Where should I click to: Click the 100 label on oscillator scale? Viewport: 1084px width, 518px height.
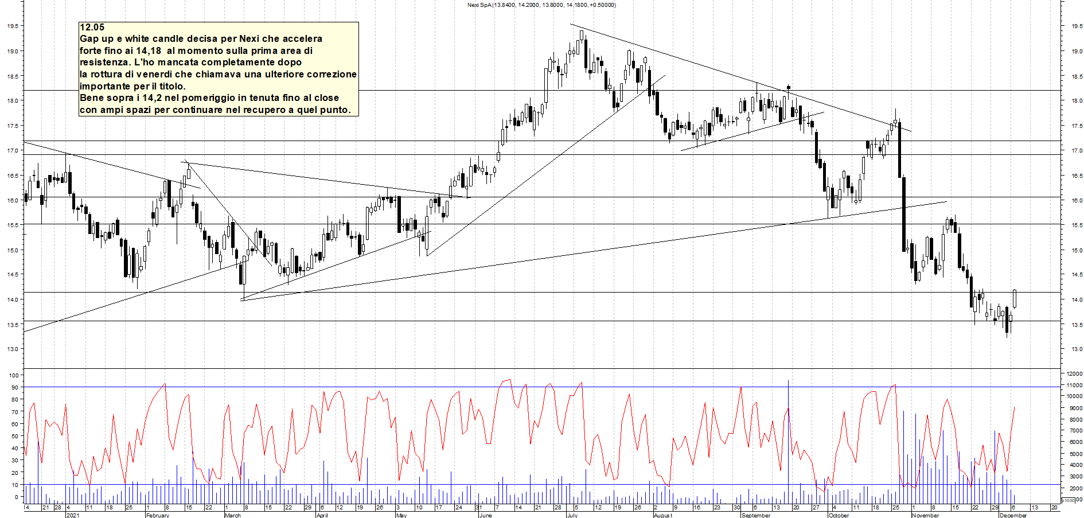(14, 375)
